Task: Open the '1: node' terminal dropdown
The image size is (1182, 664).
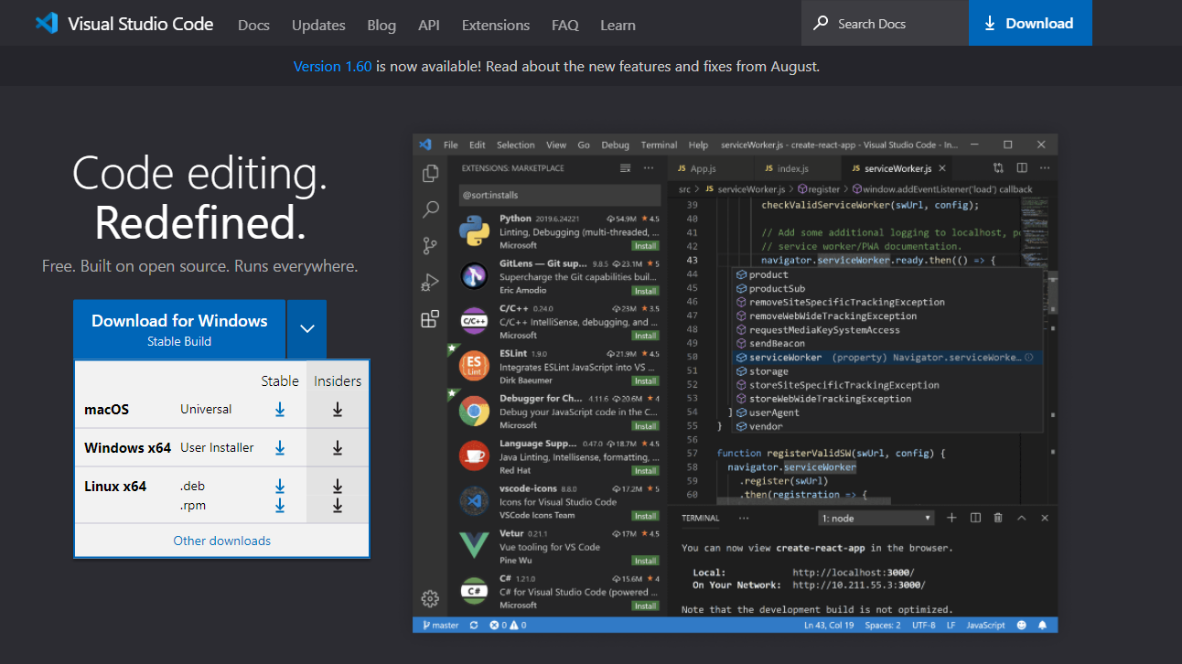Action: tap(876, 518)
